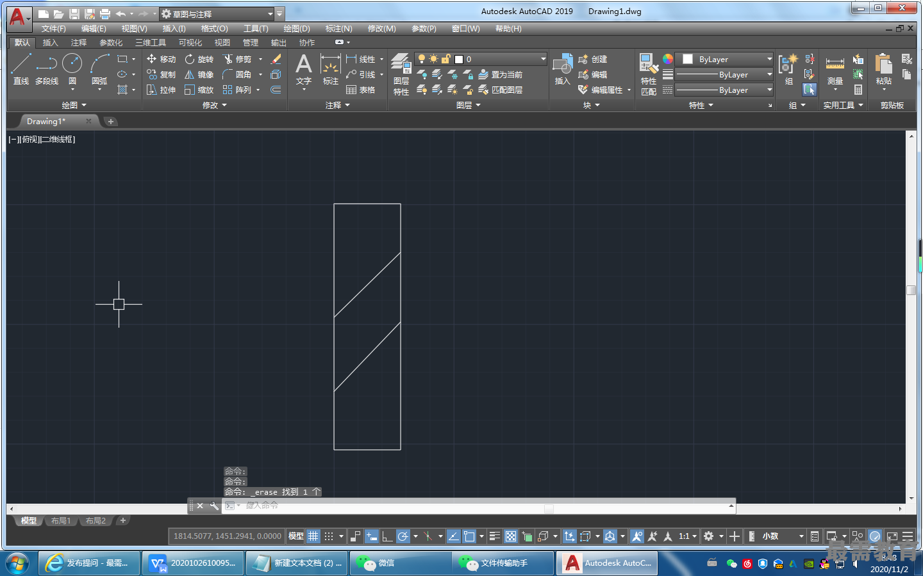Viewport: 923px width, 576px height.
Task: Expand the 绘图 panel
Action: (74, 105)
